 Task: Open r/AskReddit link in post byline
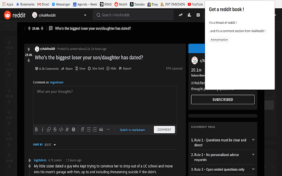[48, 49]
